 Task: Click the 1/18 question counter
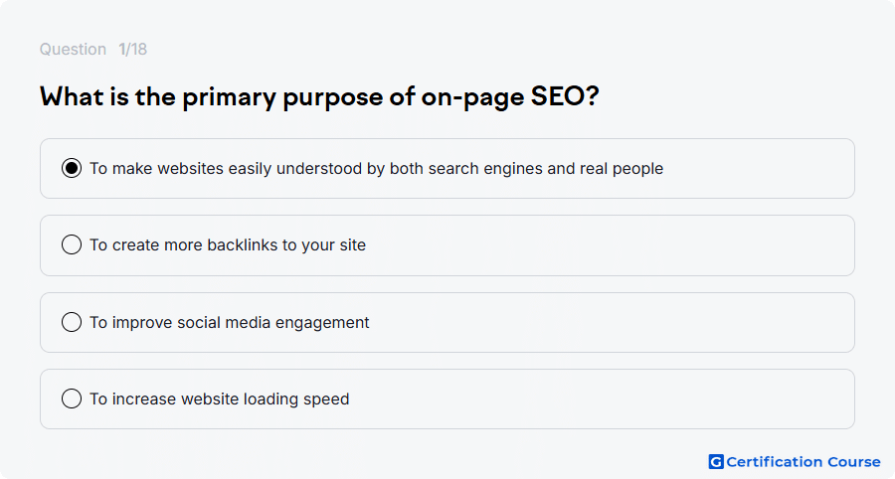click(x=132, y=49)
